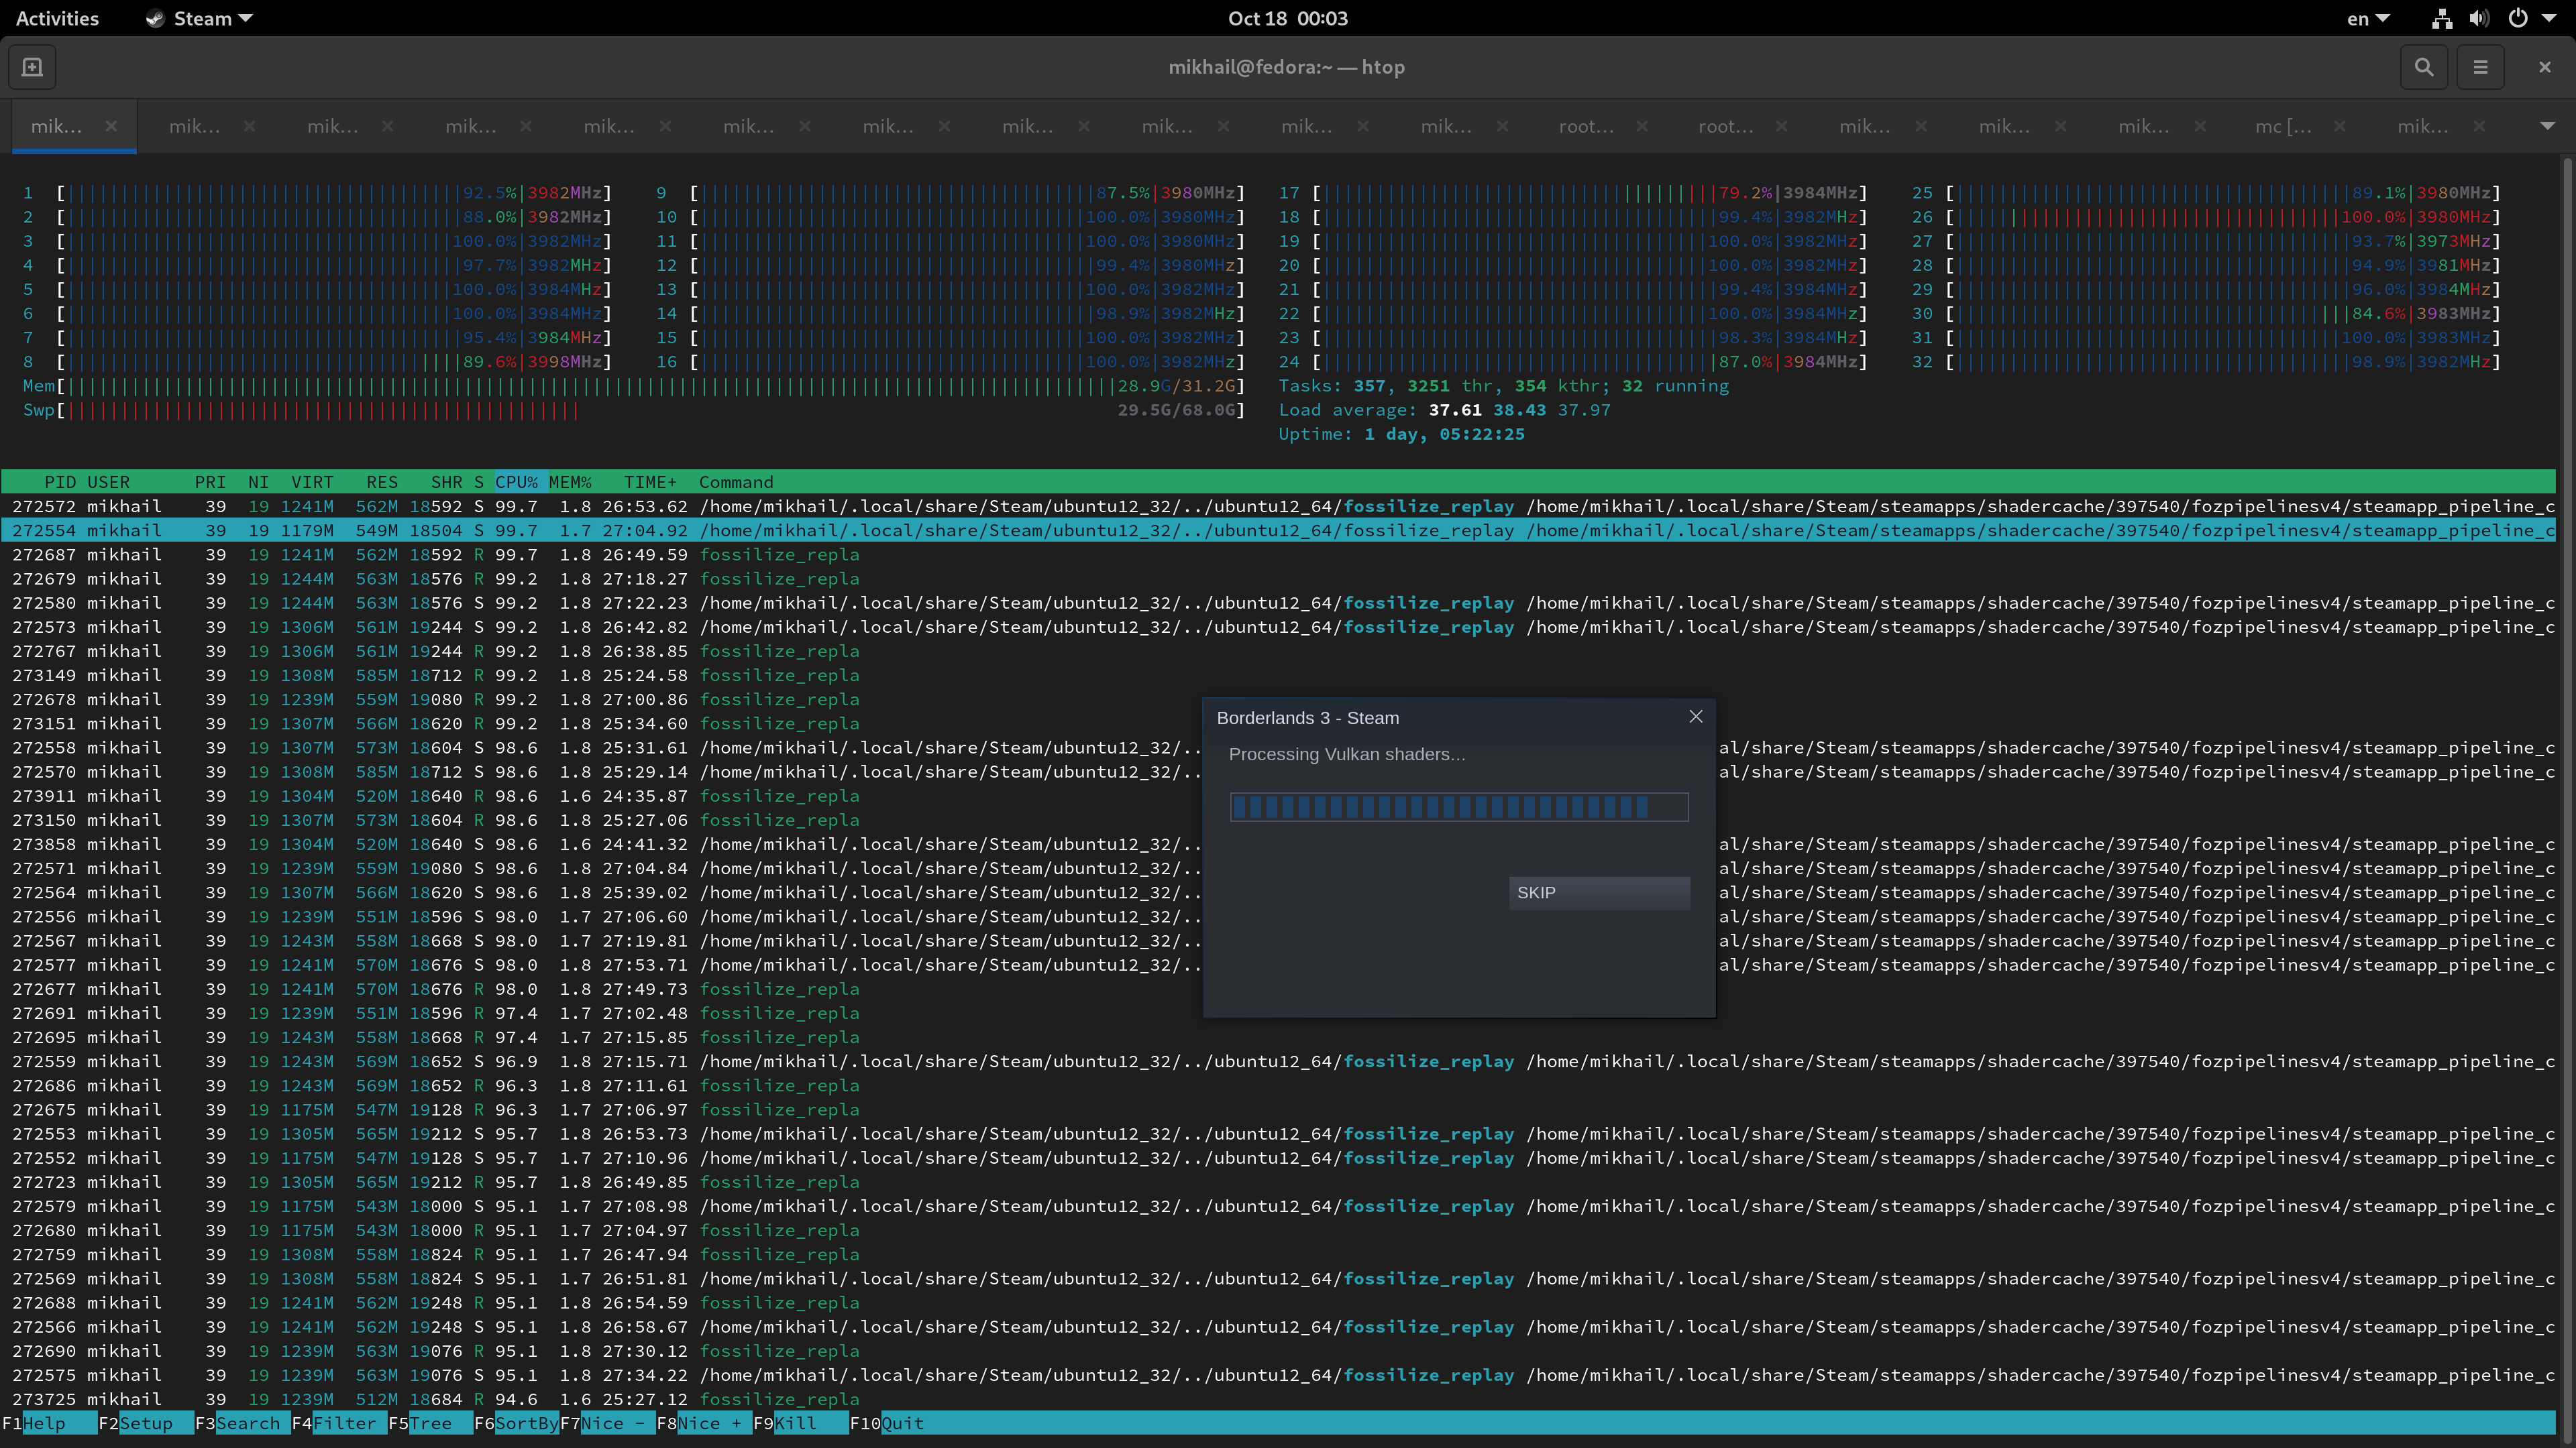Select highlighted process row PID 272554
Viewport: 2576px width, 1448px height.
click(1278, 531)
